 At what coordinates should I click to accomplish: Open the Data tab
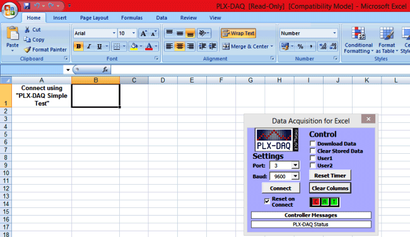[161, 18]
